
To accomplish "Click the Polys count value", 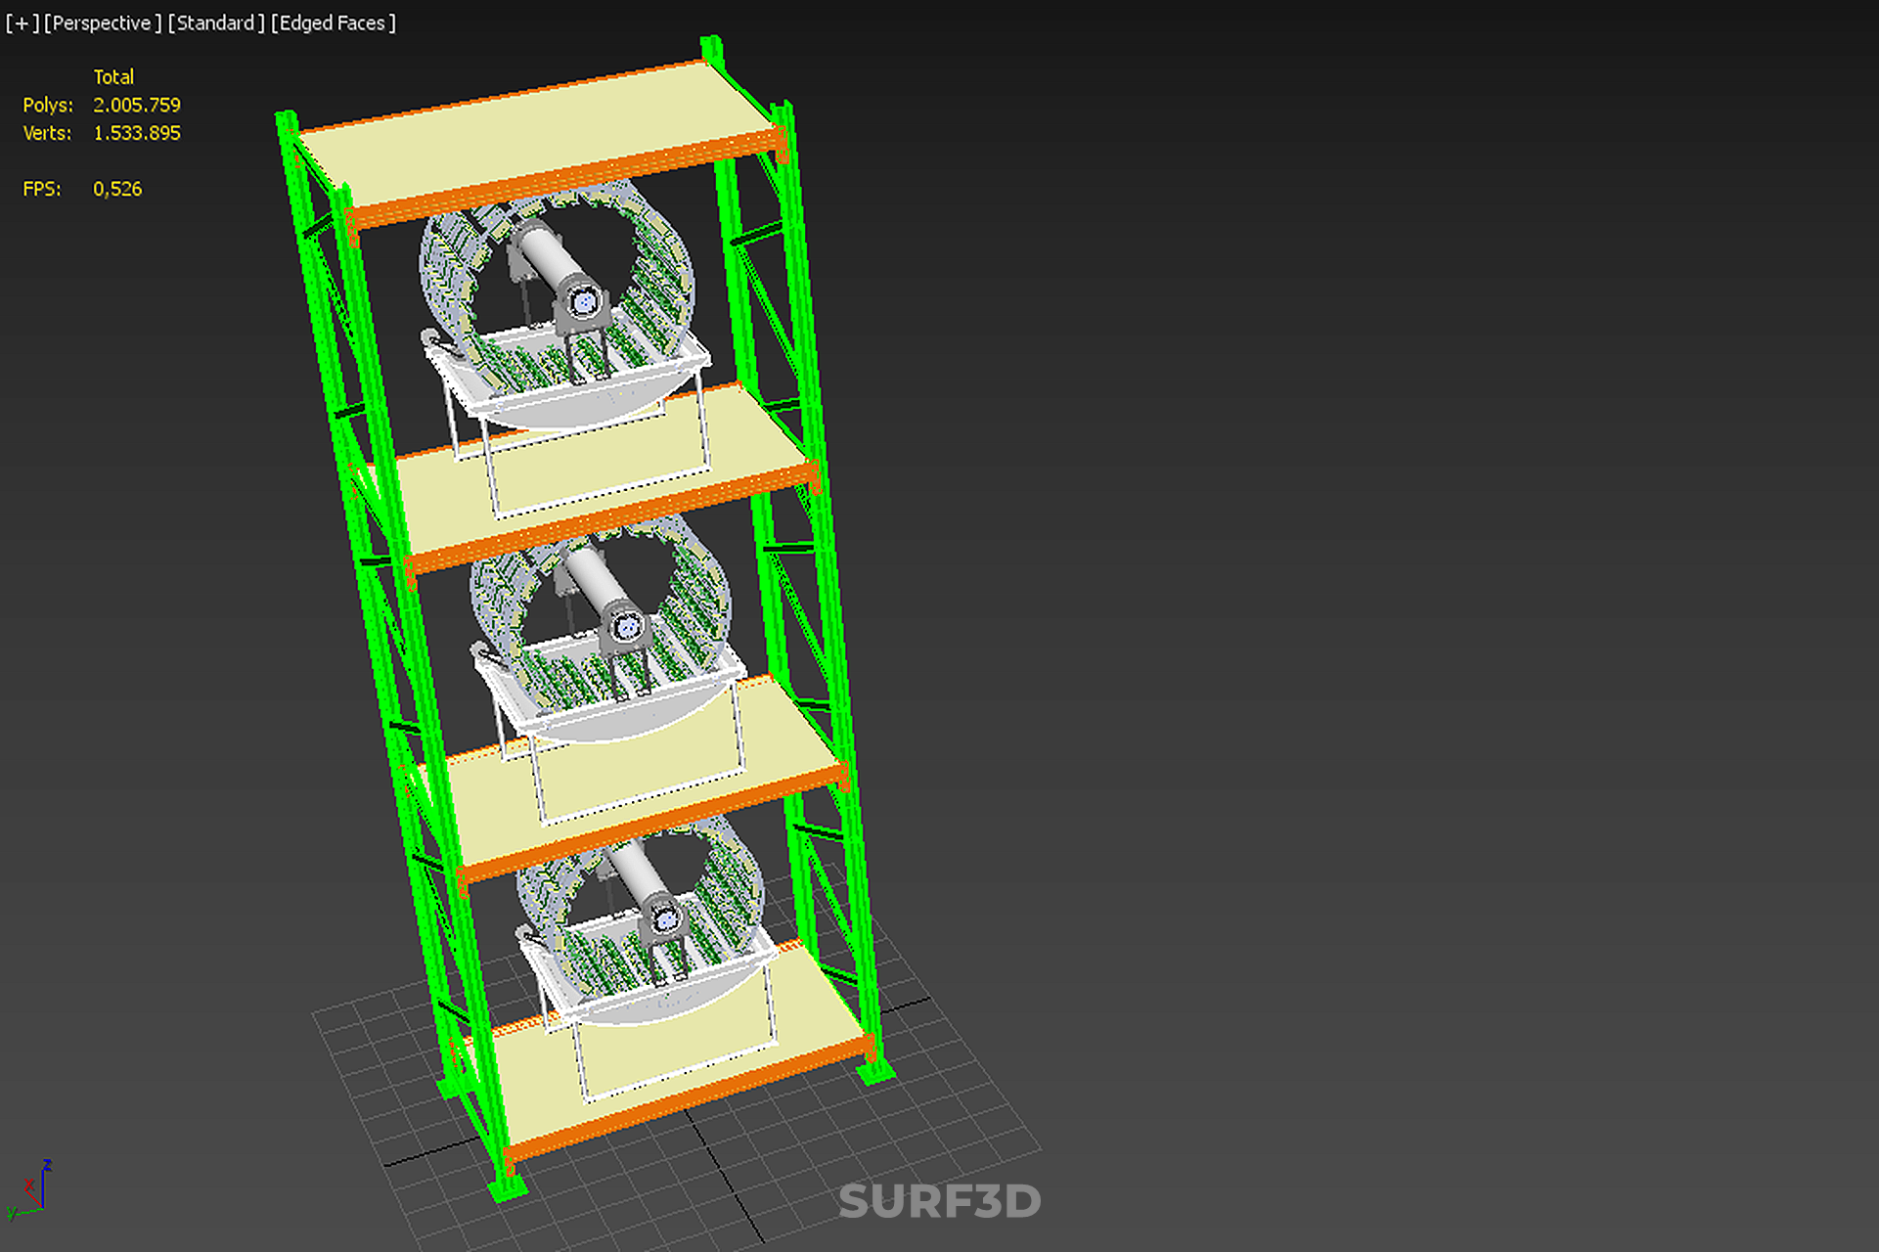I will pyautogui.click(x=136, y=105).
